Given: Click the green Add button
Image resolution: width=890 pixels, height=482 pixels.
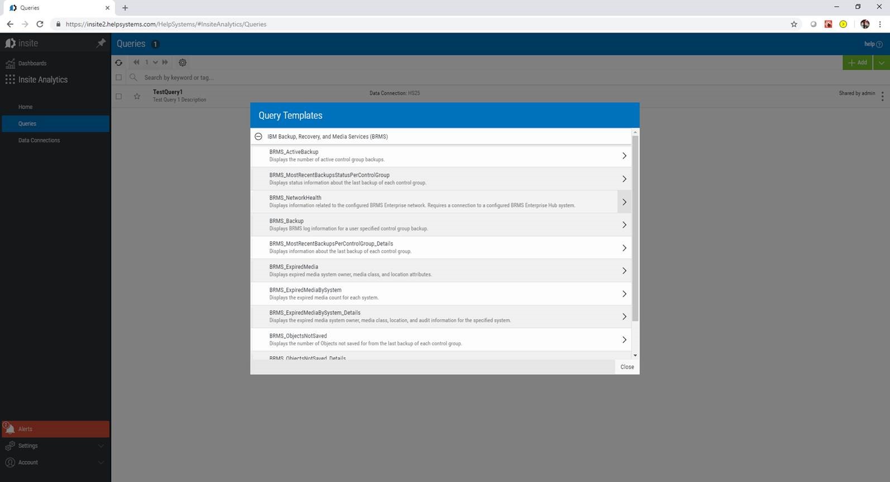Looking at the screenshot, I should pos(858,62).
